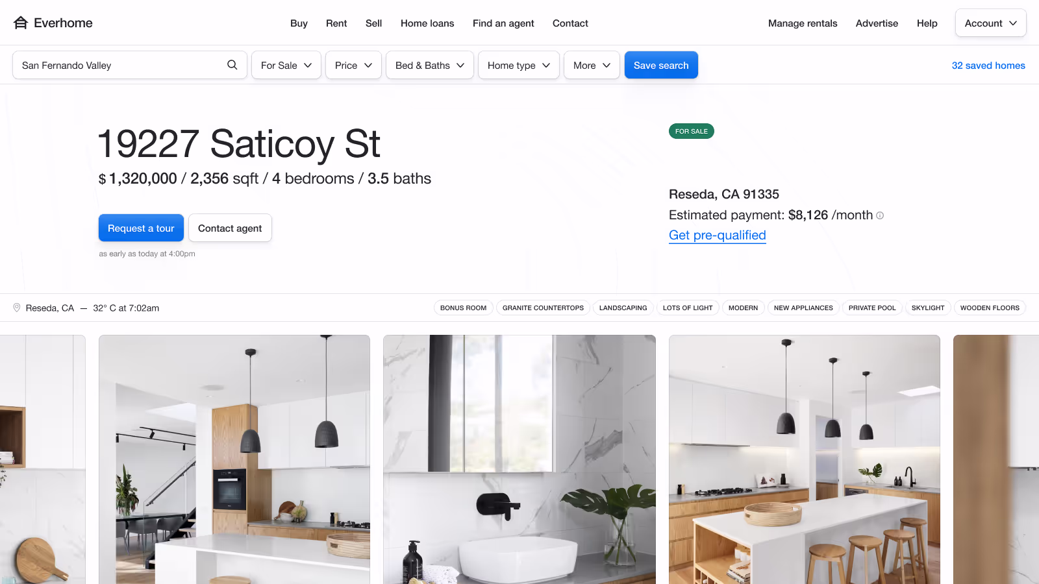Open the Account menu dropdown
1039x584 pixels.
click(990, 23)
